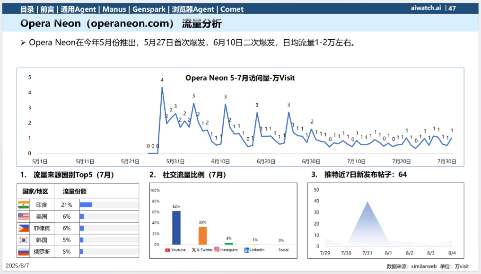This screenshot has height=274, width=481.
Task: Click the Social 0% legend label
Action: tap(283, 250)
